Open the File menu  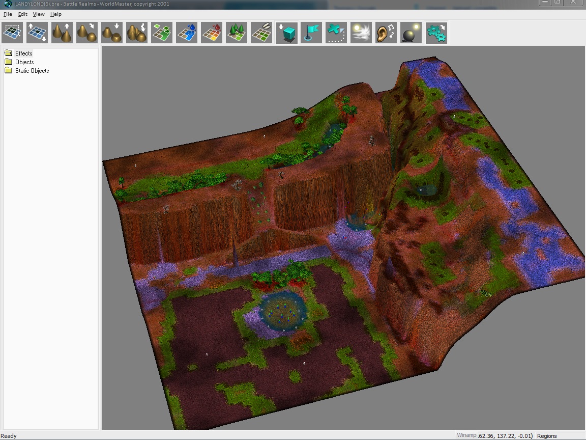(x=8, y=14)
